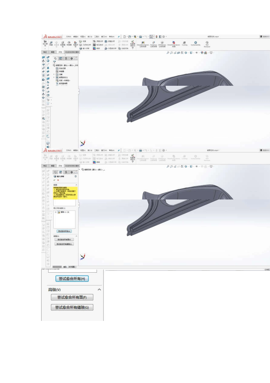This screenshot has width=270, height=383.
Task: Click the small 尝试愈合所有面 button in the diagnostics screenshot
Action: (x=64, y=240)
